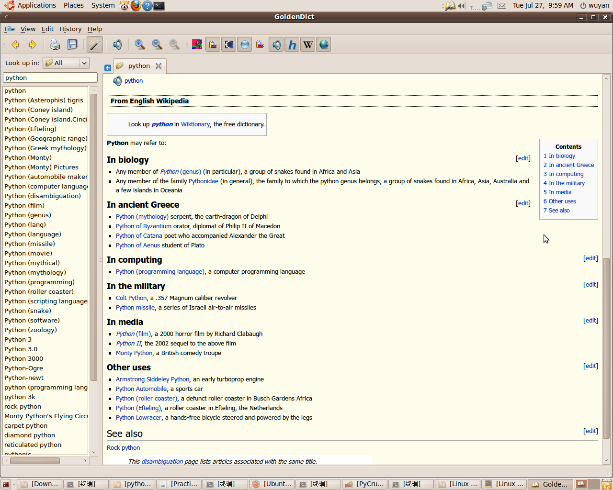613x490 pixels.
Task: Open the View menu
Action: click(28, 29)
